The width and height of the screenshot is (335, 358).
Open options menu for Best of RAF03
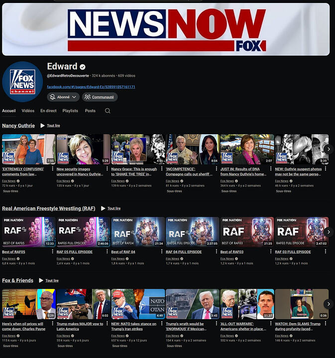pos(271,252)
